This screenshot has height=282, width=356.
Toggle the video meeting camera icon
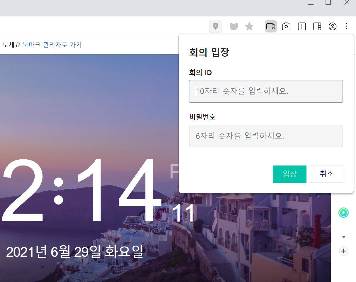click(x=271, y=26)
